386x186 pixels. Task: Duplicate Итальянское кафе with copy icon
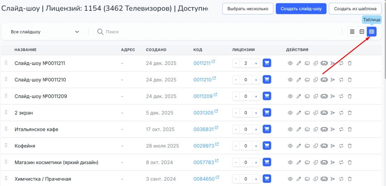(x=316, y=129)
